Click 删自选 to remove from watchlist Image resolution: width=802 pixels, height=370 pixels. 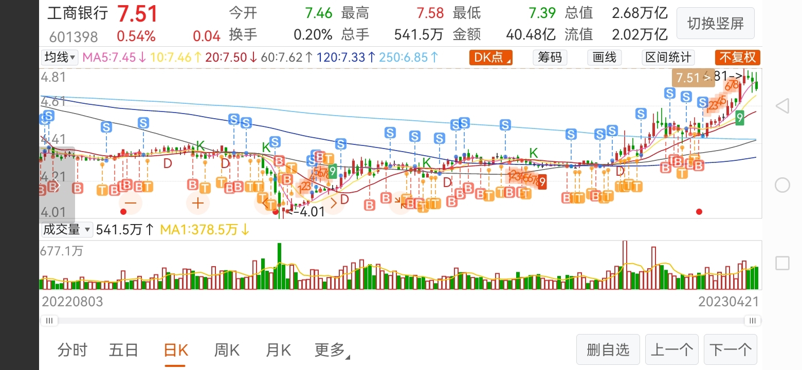click(608, 350)
